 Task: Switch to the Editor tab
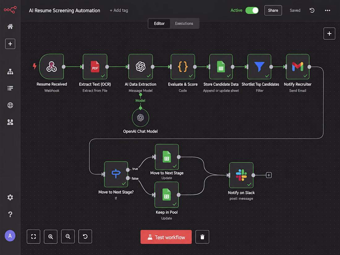(x=159, y=23)
